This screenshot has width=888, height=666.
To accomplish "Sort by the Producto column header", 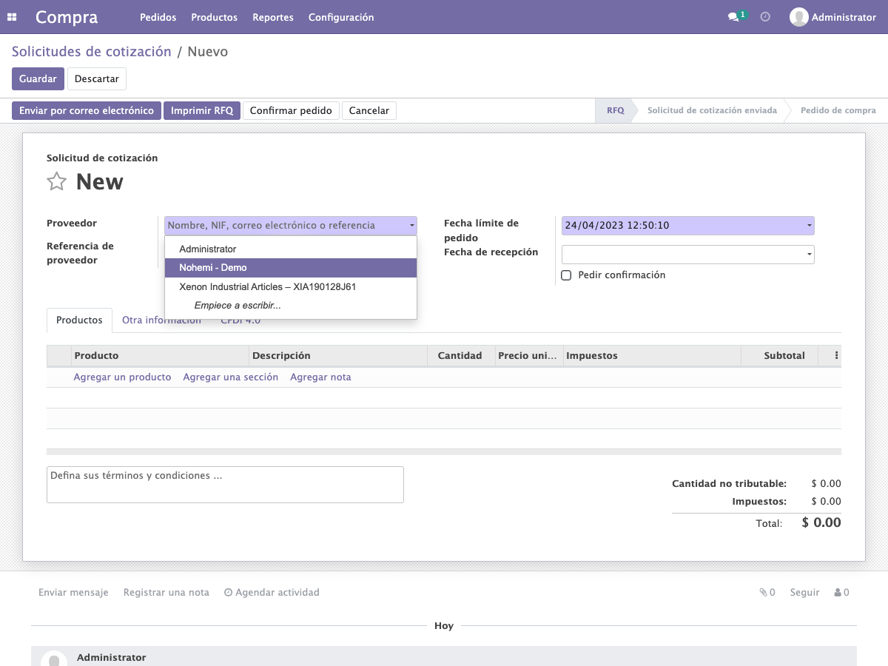I will (161, 356).
